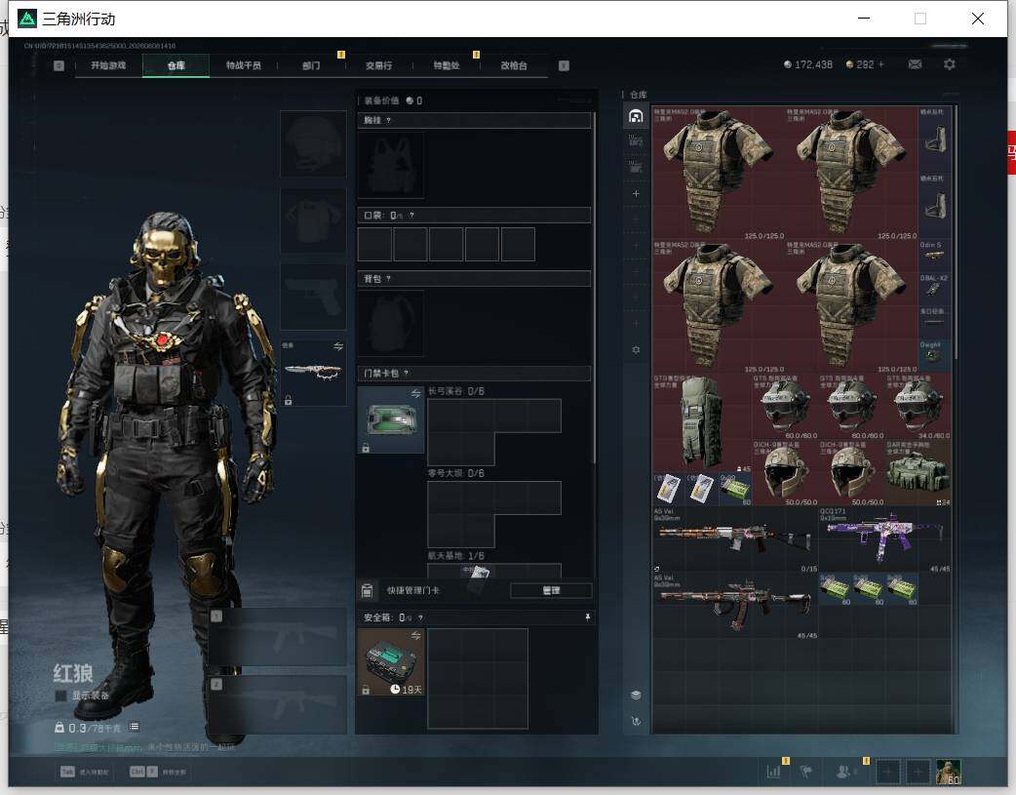Click the left tab-switch key icon
Screen dimensions: 1016x795
pos(59,65)
